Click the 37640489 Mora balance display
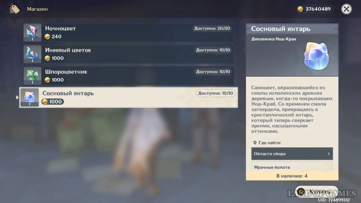 tap(318, 9)
